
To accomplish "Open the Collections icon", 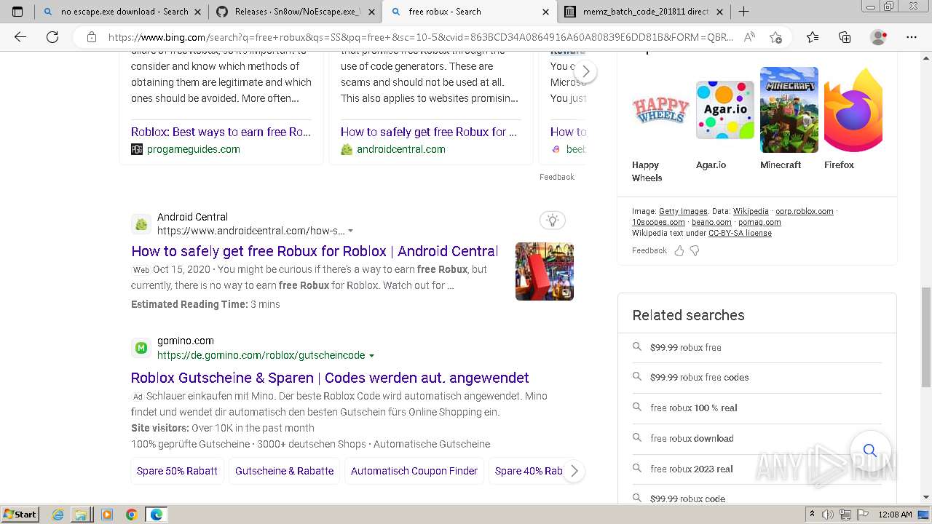I will coord(845,37).
